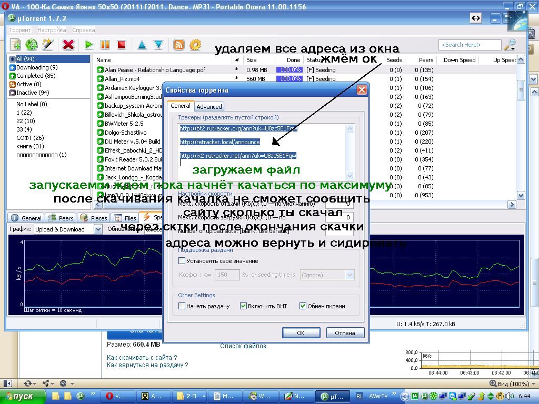Open the Files bottom tab

click(125, 218)
